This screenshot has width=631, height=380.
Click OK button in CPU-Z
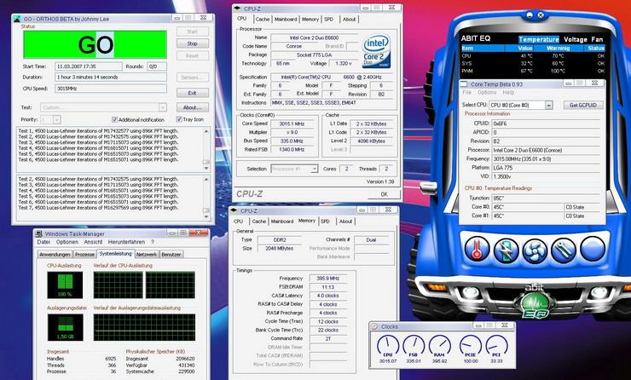[x=385, y=194]
